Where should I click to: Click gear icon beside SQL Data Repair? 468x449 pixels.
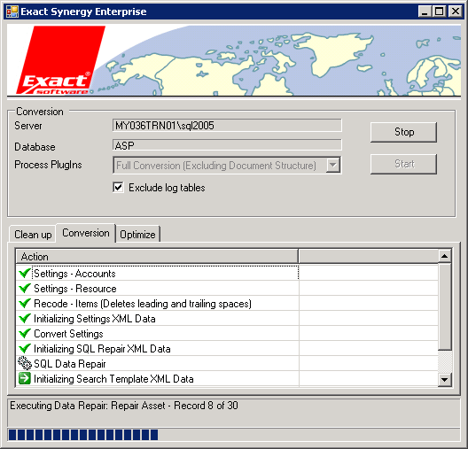pyautogui.click(x=25, y=363)
